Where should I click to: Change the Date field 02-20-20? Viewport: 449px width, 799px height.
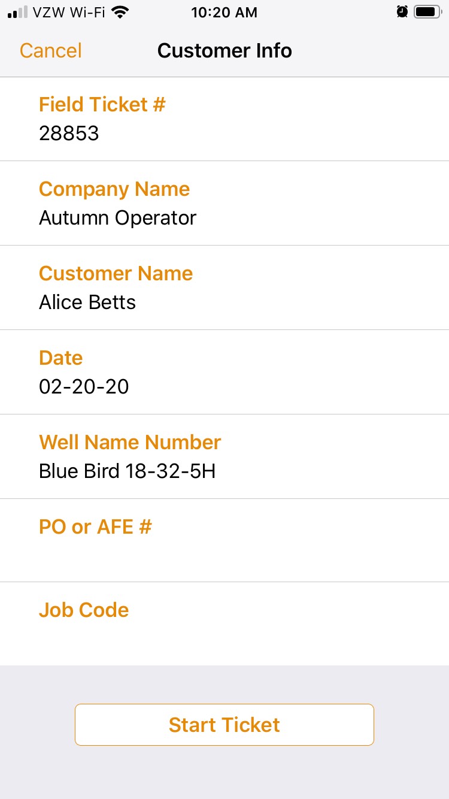coord(84,386)
